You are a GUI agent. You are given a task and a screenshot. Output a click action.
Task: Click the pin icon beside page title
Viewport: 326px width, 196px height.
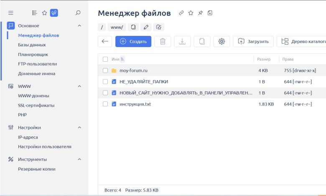tap(200, 13)
